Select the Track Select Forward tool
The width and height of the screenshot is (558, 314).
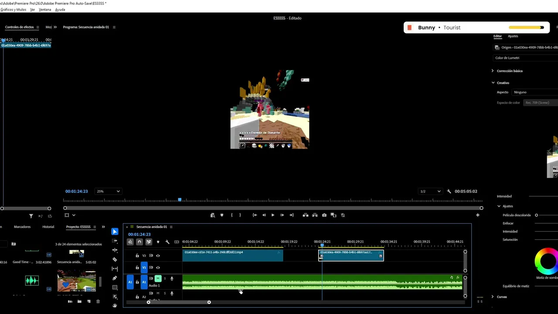115,241
